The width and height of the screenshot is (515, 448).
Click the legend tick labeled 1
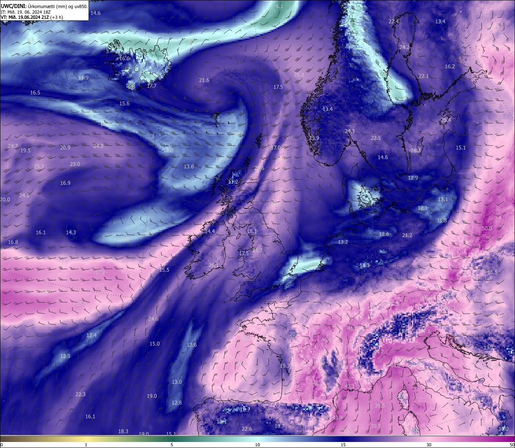86,445
